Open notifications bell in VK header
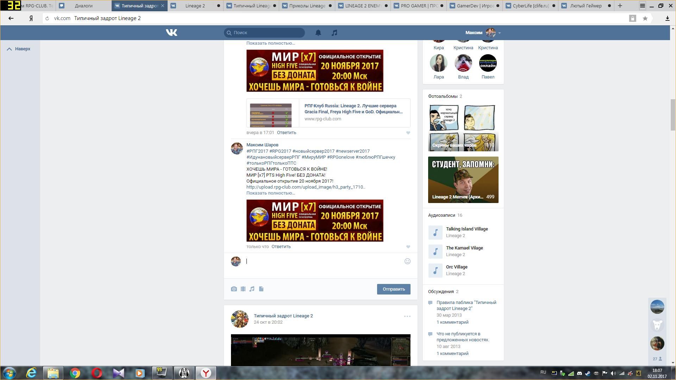The image size is (676, 380). coord(318,33)
